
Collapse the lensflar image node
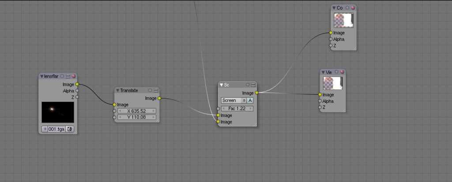click(x=42, y=76)
